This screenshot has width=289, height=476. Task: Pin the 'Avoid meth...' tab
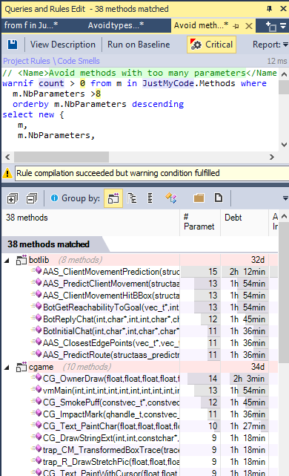coord(236,26)
